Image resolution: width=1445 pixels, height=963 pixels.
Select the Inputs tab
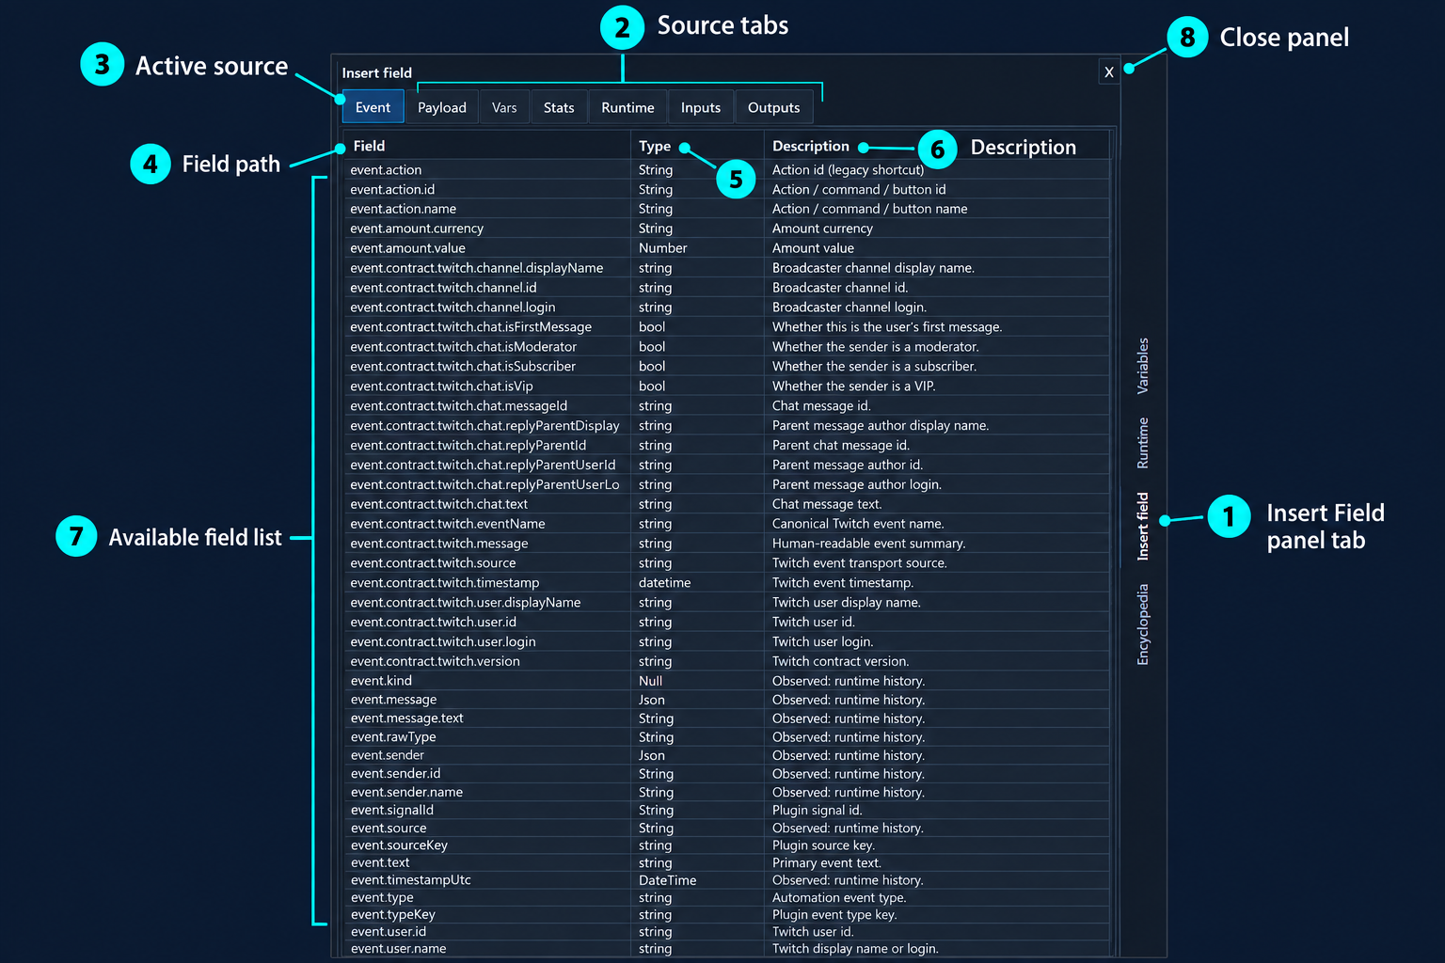point(701,107)
